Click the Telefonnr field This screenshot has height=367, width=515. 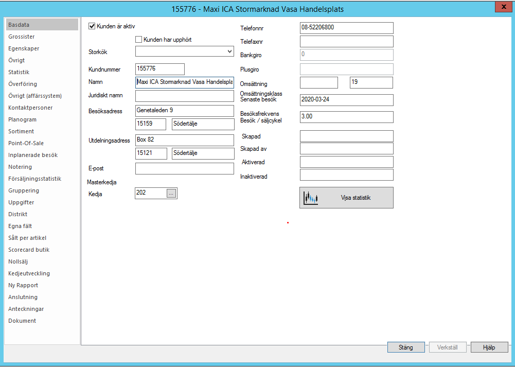347,28
